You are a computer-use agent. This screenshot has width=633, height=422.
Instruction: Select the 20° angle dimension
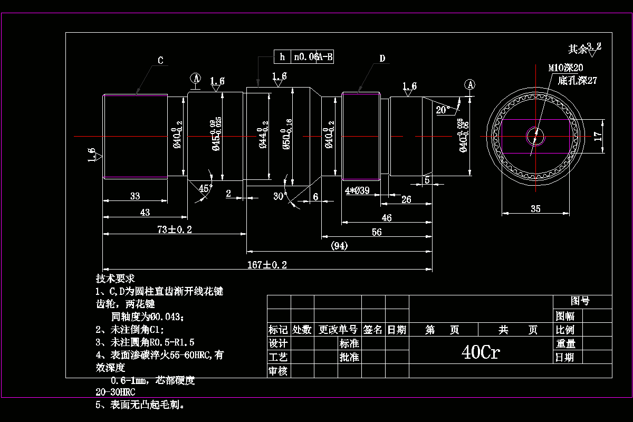(x=443, y=110)
